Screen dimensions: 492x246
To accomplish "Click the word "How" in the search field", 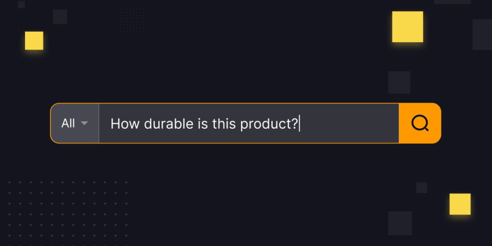I will pyautogui.click(x=122, y=123).
